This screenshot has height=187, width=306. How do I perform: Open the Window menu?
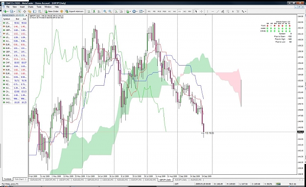pyautogui.click(x=48, y=7)
